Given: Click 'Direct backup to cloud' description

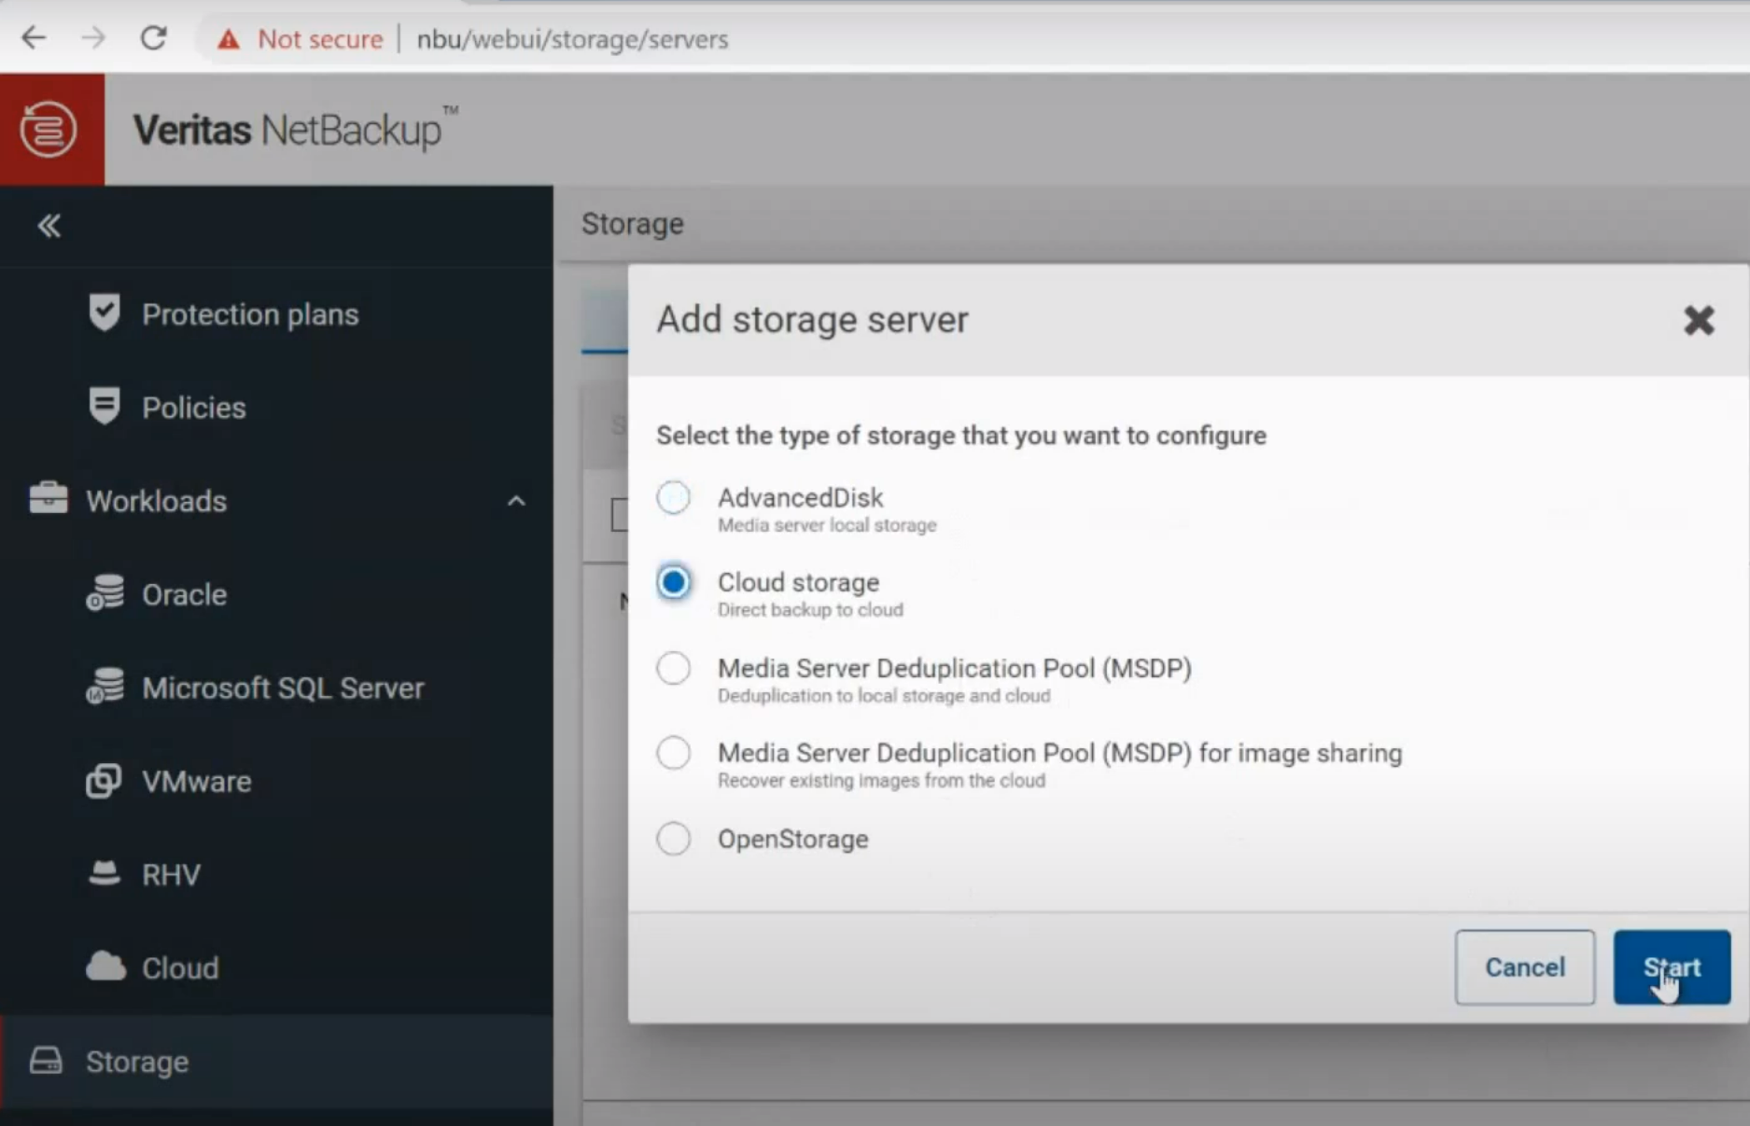Looking at the screenshot, I should pos(810,610).
